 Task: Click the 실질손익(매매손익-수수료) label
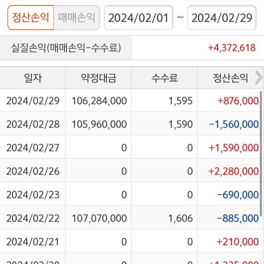66,48
